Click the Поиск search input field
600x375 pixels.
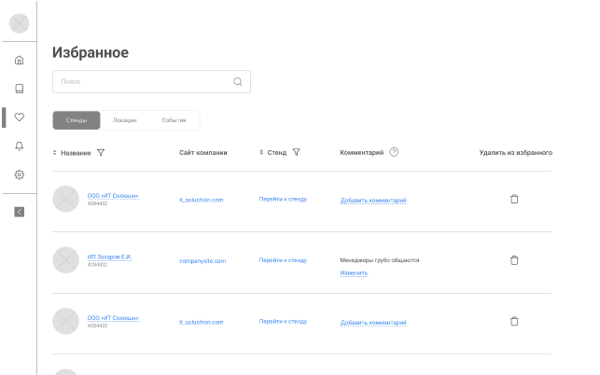140,82
